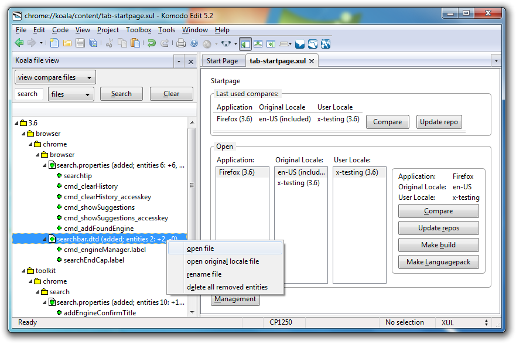Select en-US in Original Locale list
This screenshot has height=344, width=516.
point(301,172)
